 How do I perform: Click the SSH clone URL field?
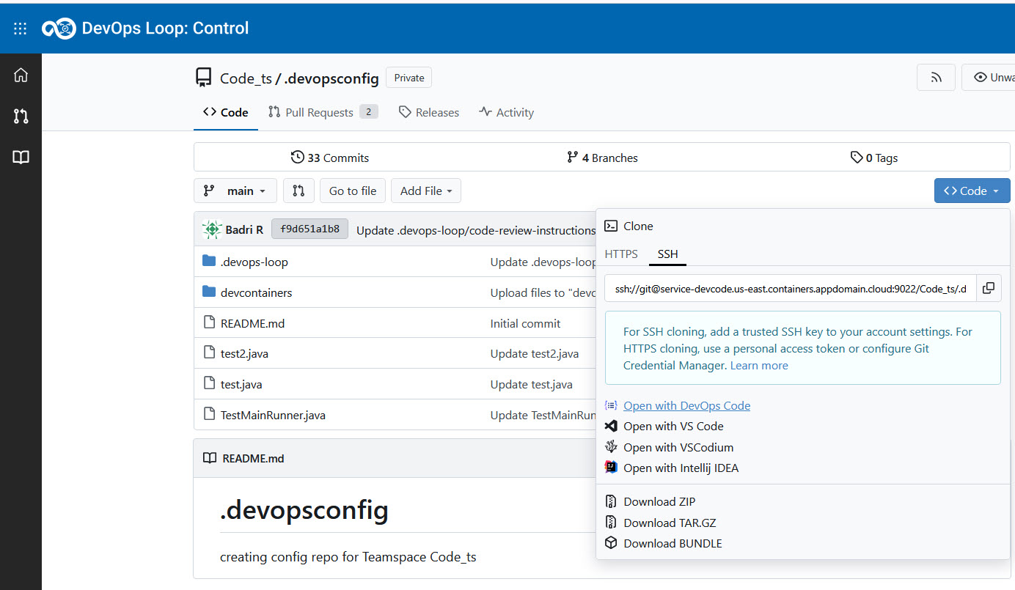pyautogui.click(x=790, y=288)
